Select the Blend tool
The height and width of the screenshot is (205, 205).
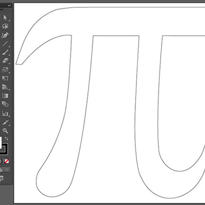coord(5,104)
